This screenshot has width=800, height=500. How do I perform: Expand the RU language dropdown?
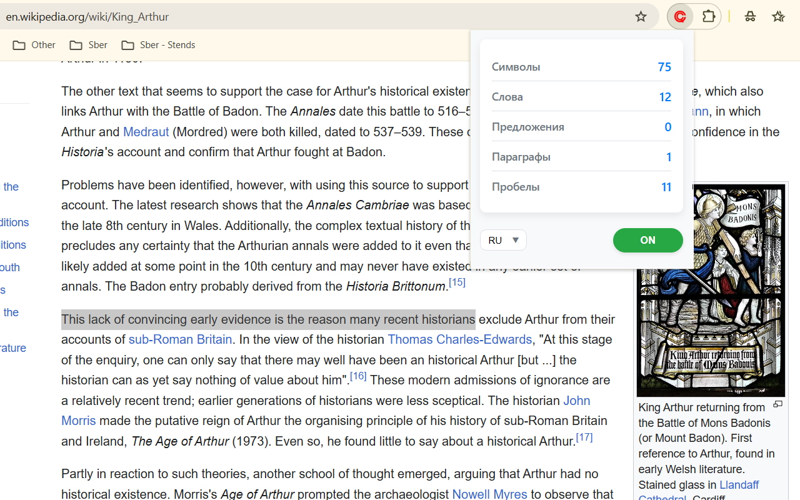pyautogui.click(x=503, y=240)
